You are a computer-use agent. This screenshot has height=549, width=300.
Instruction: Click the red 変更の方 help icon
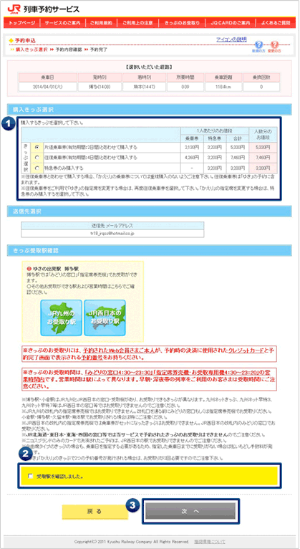click(274, 45)
